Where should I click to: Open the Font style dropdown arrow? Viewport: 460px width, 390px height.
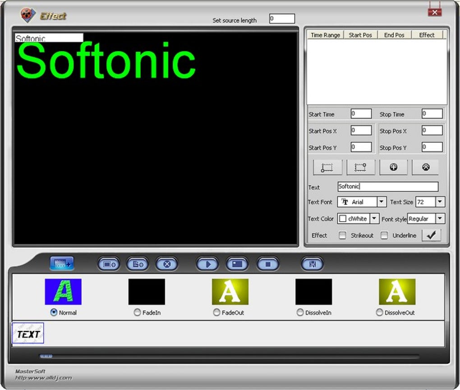point(440,218)
